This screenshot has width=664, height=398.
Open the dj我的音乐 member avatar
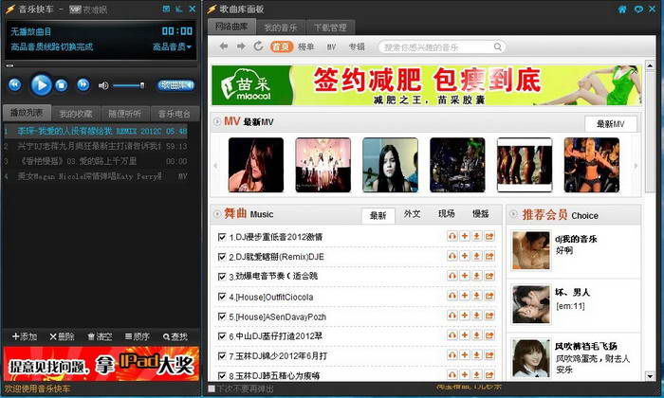point(531,250)
